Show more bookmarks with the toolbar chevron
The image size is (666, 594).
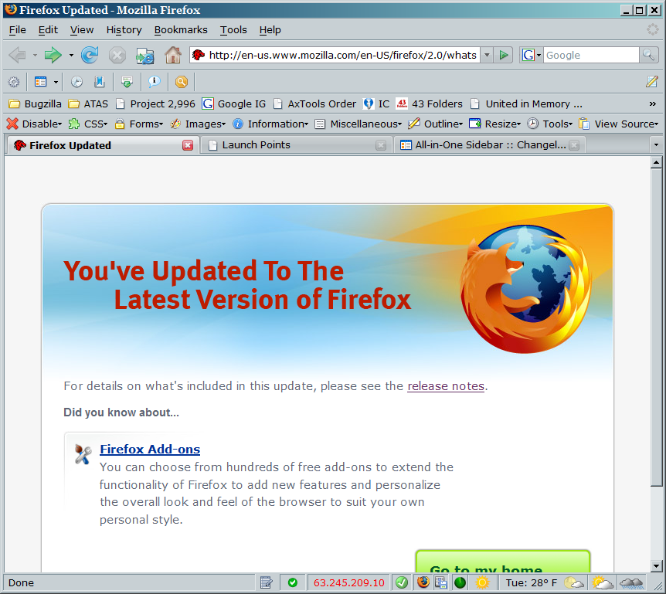[652, 104]
